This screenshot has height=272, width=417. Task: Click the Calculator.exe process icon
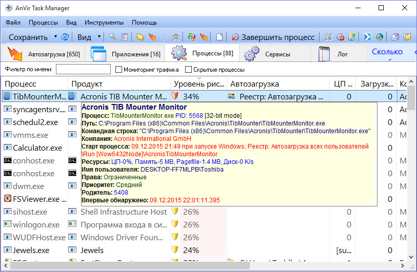point(8,147)
